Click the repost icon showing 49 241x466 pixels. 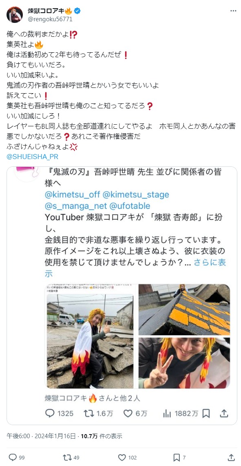67,457
